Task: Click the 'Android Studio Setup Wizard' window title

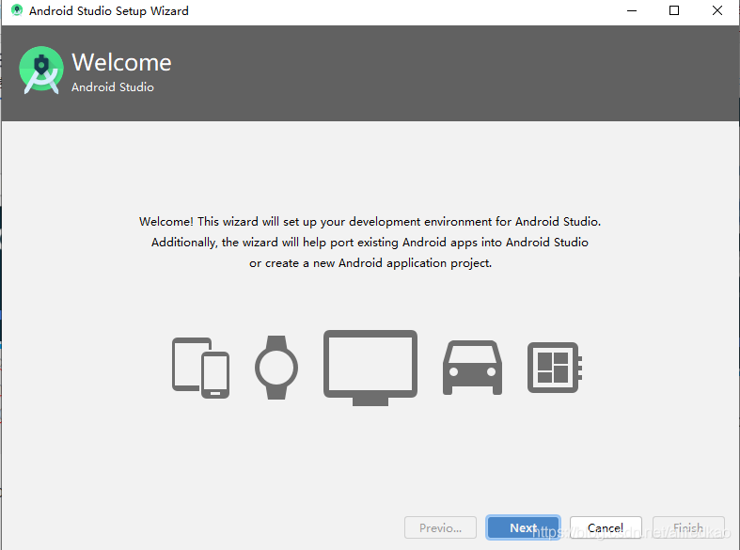Action: coord(108,11)
